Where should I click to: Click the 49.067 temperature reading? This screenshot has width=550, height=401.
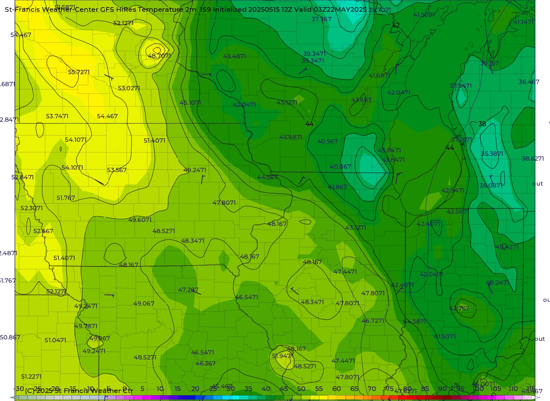144,304
